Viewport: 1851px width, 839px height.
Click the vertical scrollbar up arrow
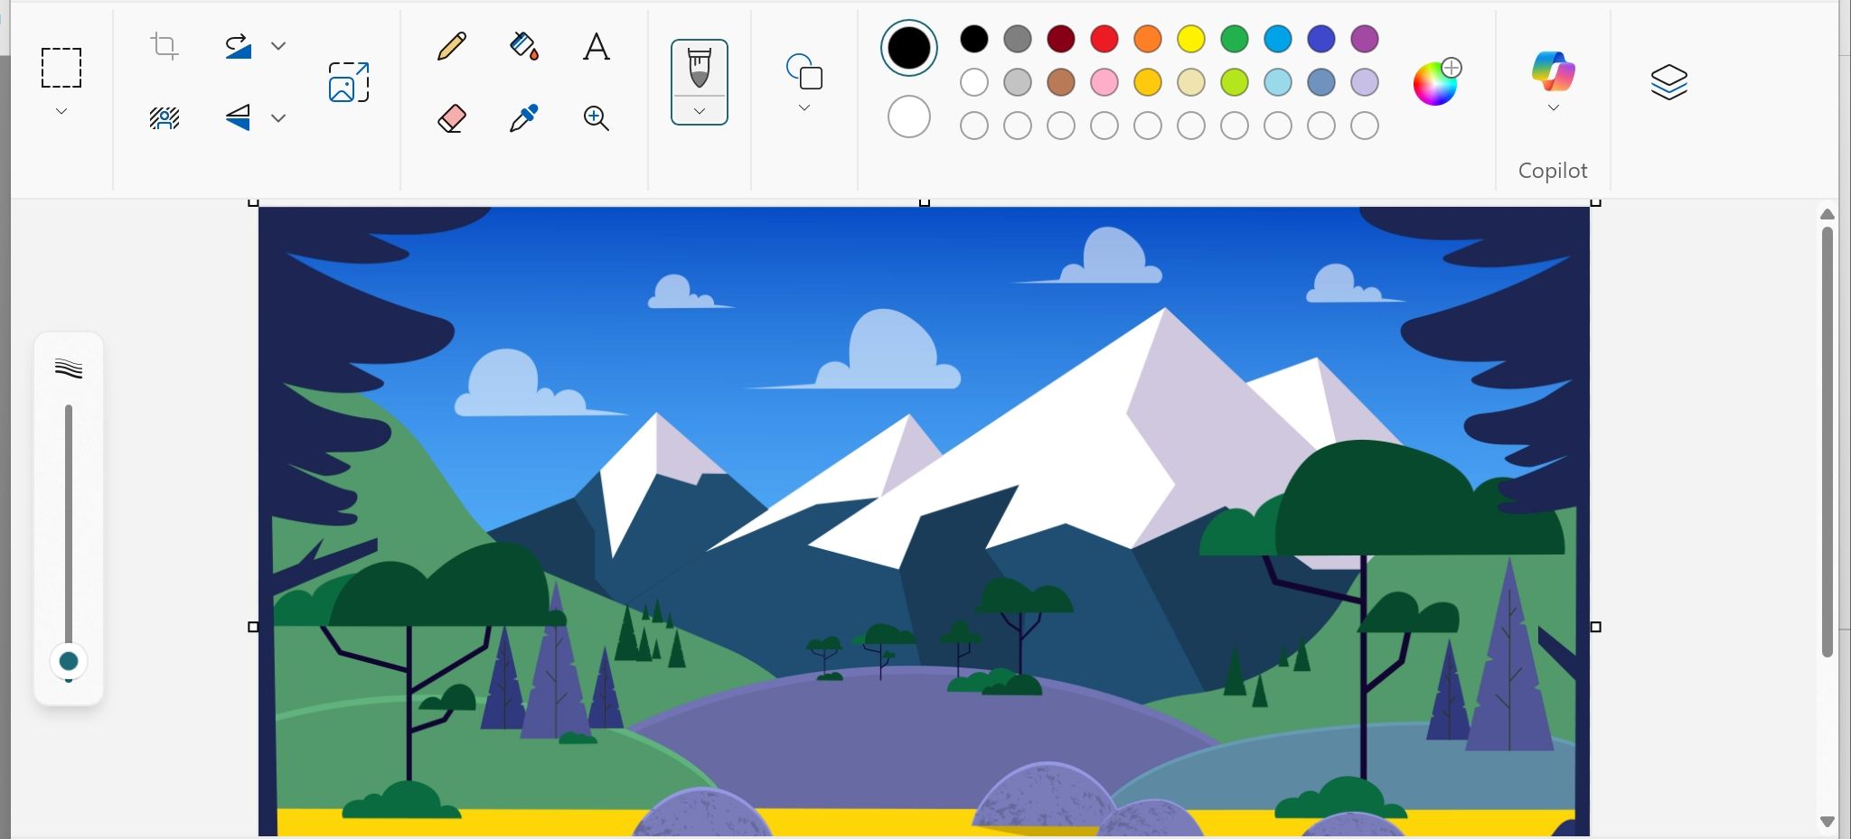click(1828, 214)
